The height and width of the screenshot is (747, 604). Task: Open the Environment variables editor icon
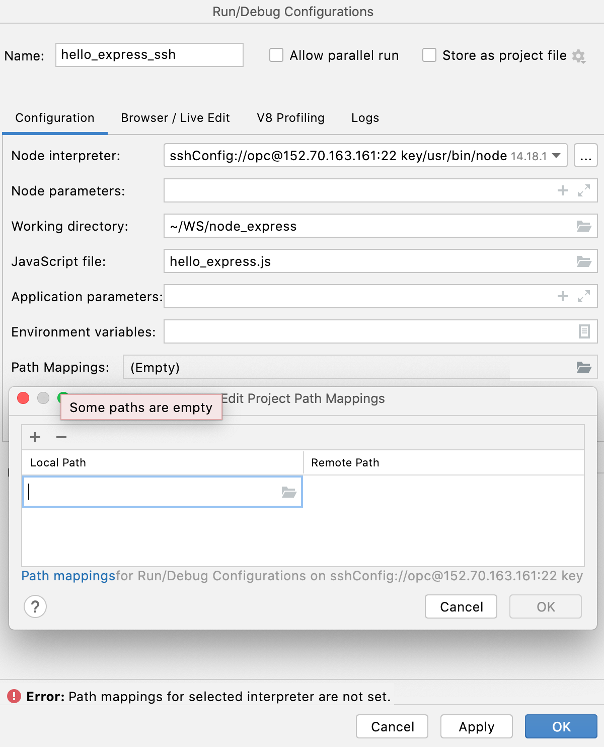[x=583, y=331]
